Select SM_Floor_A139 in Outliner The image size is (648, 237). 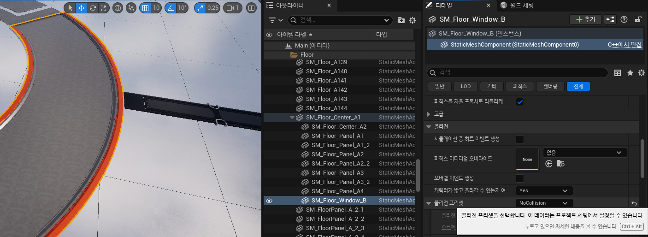click(340, 62)
